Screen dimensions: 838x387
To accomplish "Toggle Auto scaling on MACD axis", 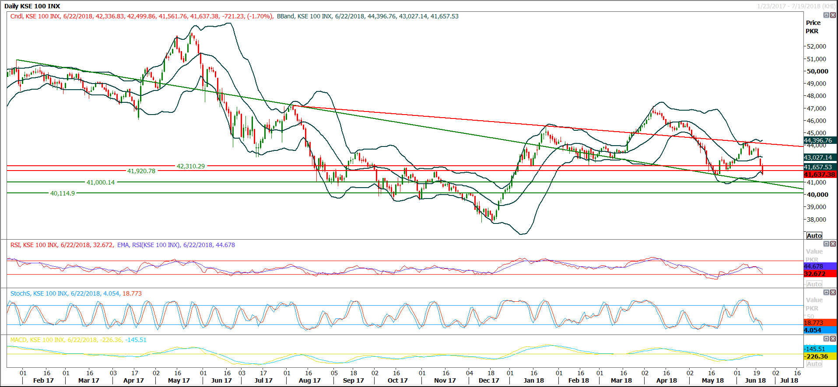I will pyautogui.click(x=814, y=364).
